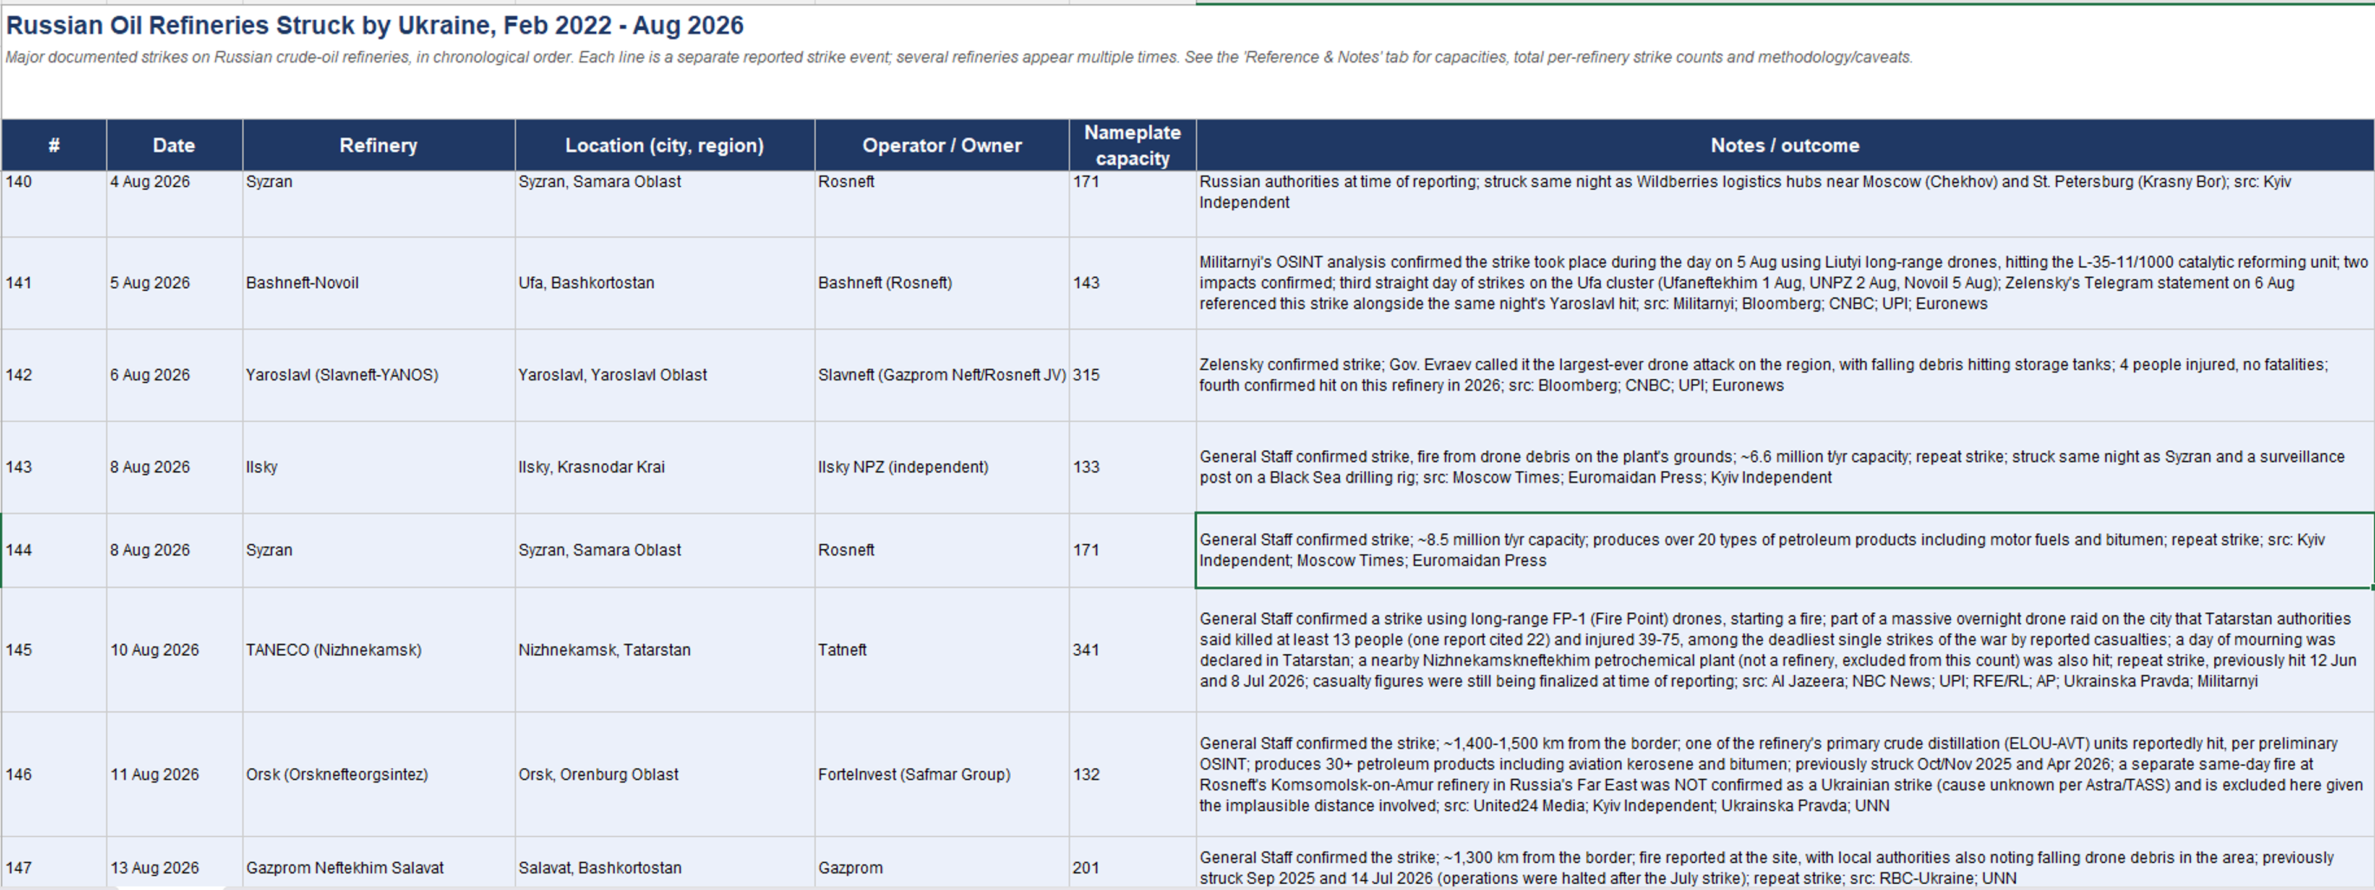The width and height of the screenshot is (2375, 890).
Task: Select the date cell '13 Aug 2026'
Action: pos(174,863)
